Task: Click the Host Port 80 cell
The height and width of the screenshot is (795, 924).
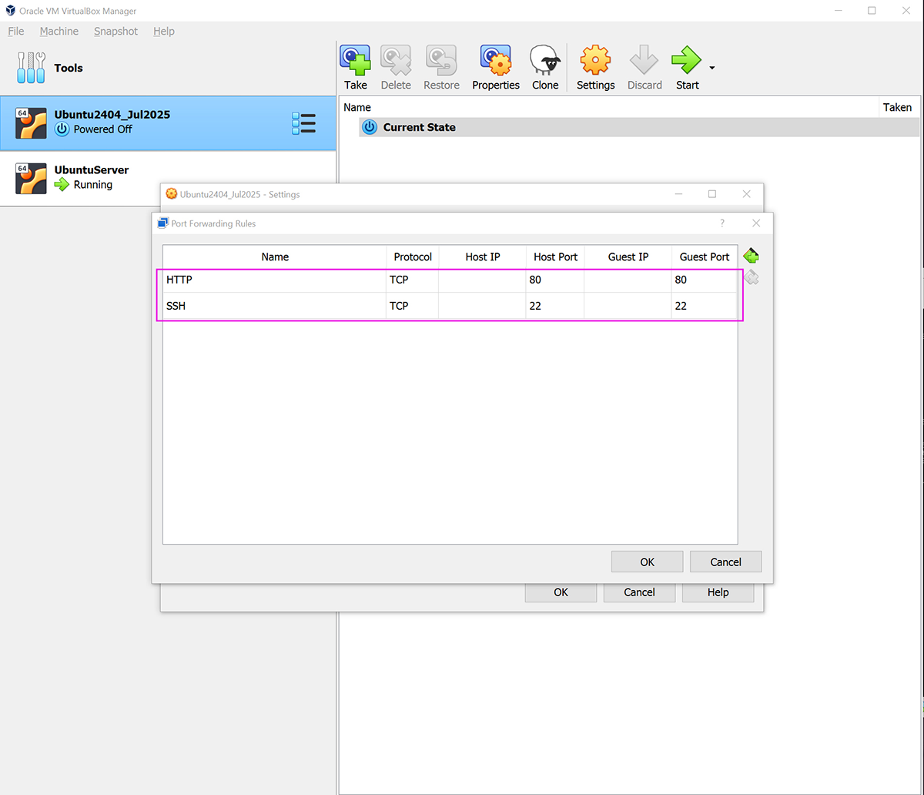Action: (x=555, y=280)
